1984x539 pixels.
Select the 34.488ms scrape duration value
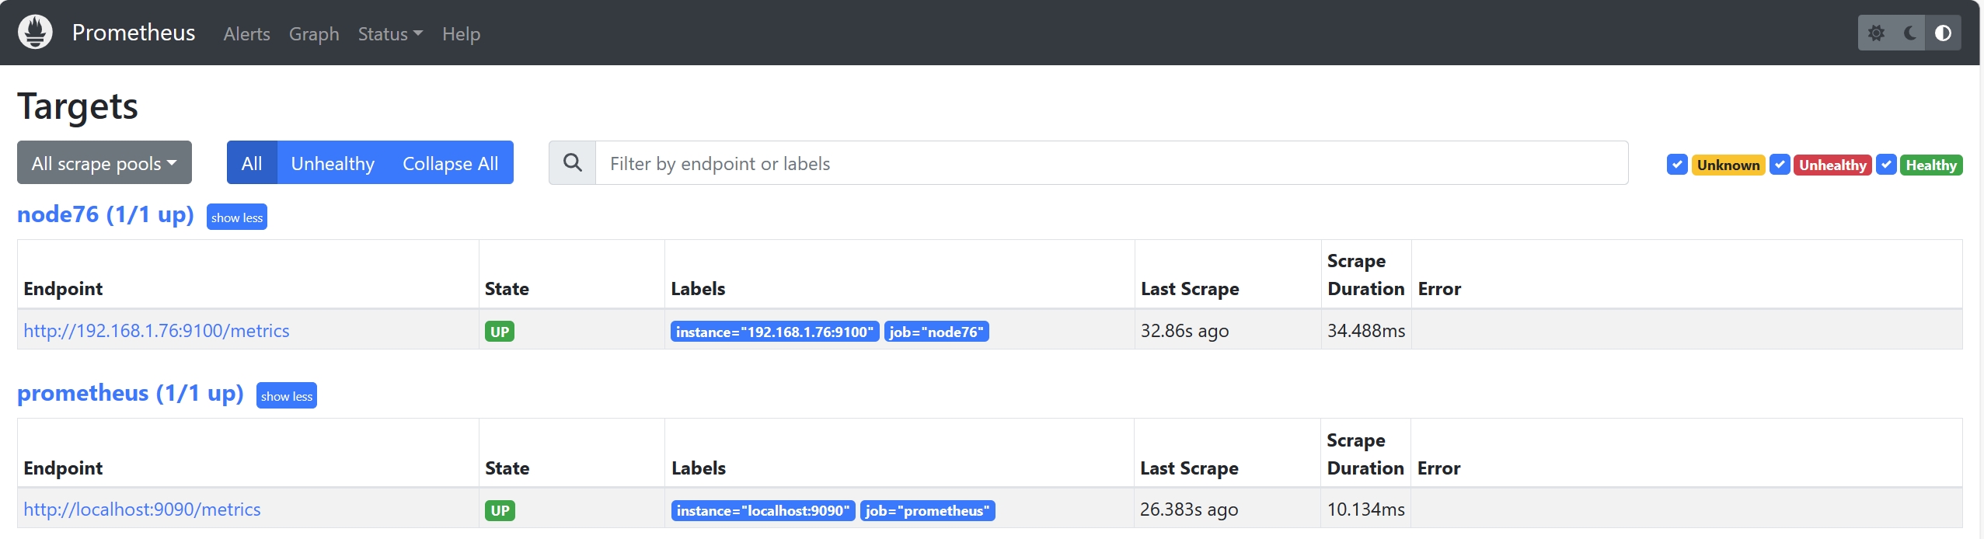1366,331
